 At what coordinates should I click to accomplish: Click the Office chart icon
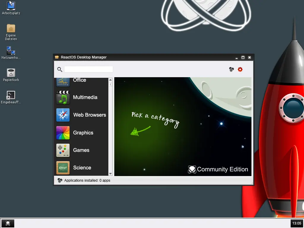(63, 82)
